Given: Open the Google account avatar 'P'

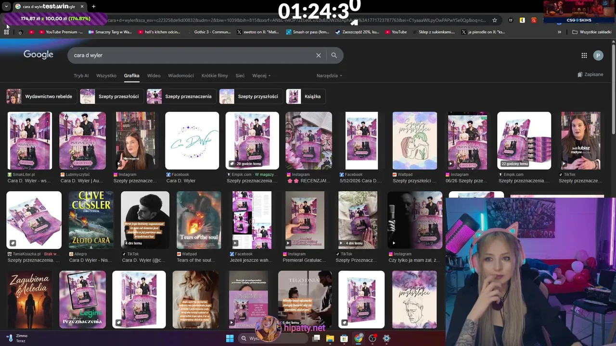Looking at the screenshot, I should click(598, 56).
